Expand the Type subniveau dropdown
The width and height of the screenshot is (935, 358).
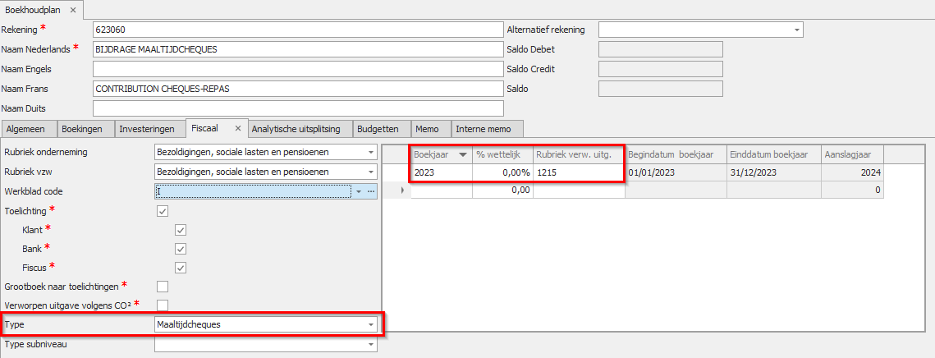pyautogui.click(x=370, y=344)
